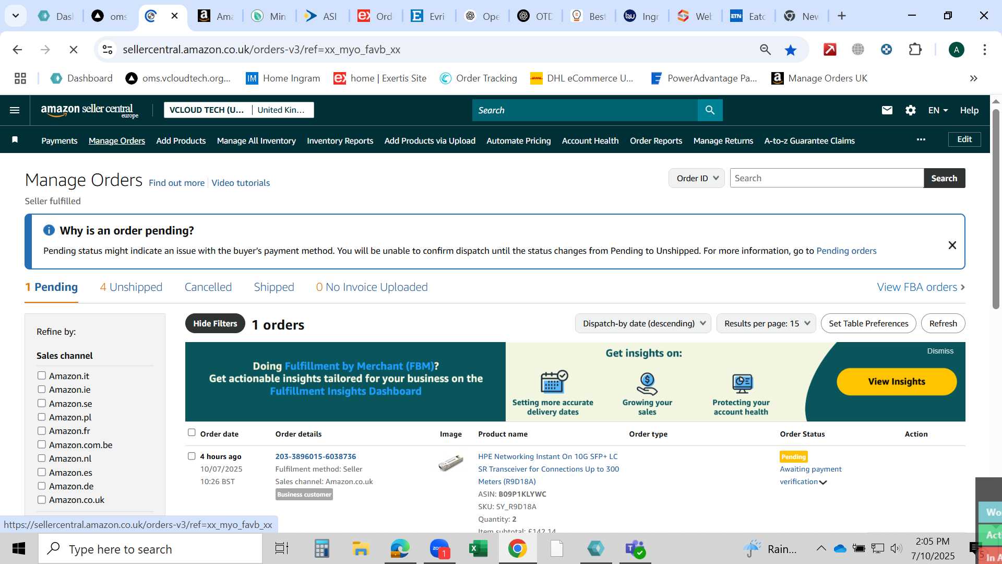1002x564 pixels.
Task: Open Excel from the taskbar
Action: [x=478, y=548]
